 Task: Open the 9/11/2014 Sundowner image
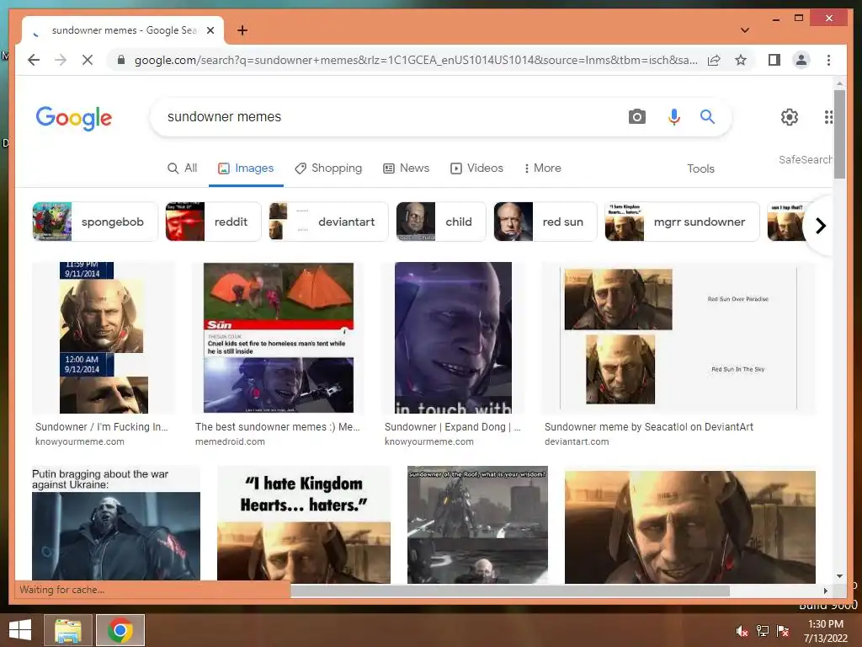(104, 338)
